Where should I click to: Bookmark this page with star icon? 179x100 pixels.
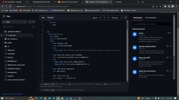[161, 6]
